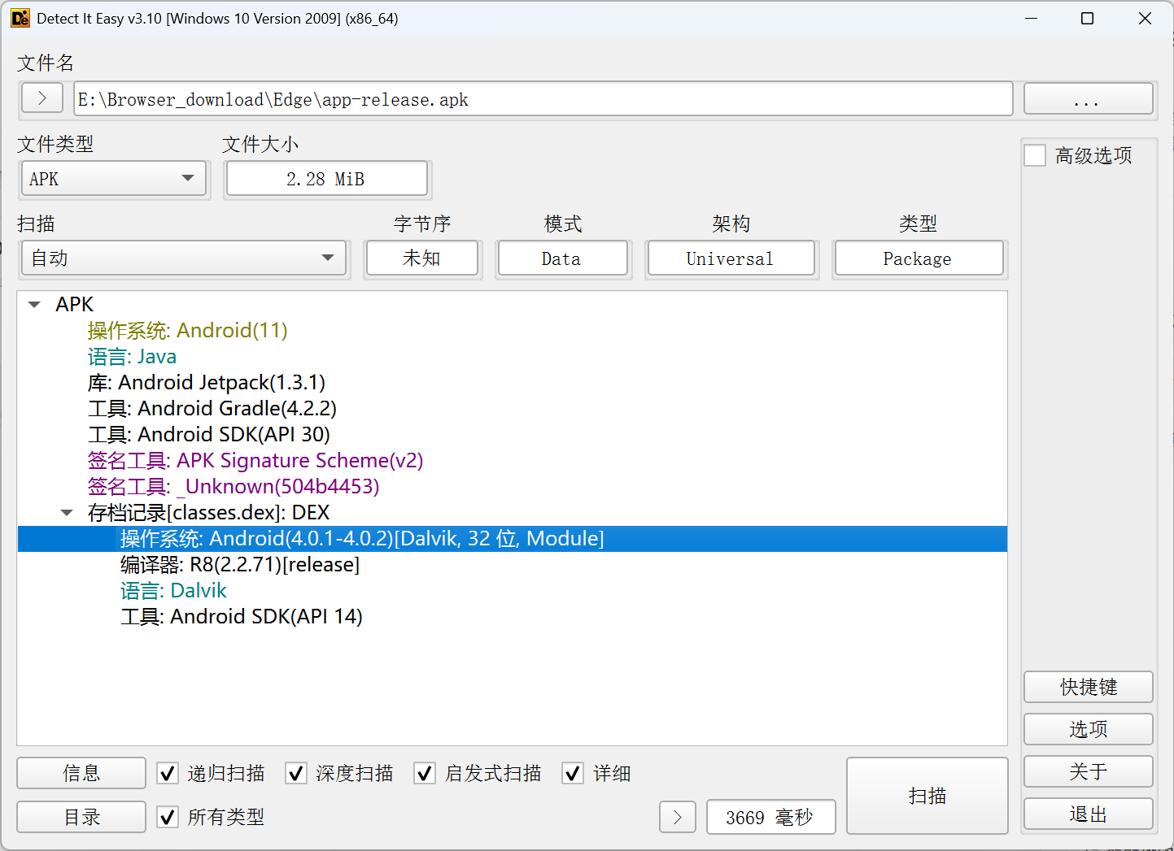Click the 信息 button
Image resolution: width=1174 pixels, height=851 pixels.
(x=81, y=773)
